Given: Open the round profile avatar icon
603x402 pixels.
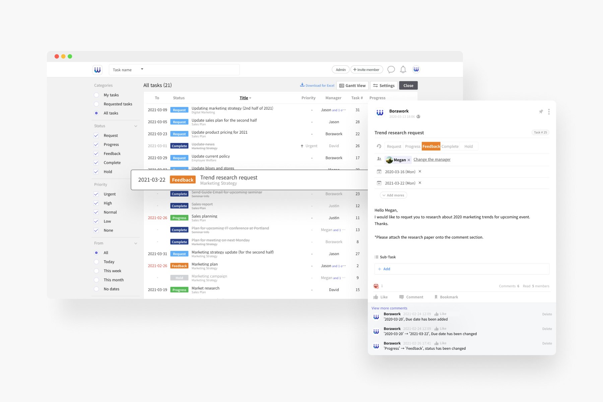Looking at the screenshot, I should (416, 69).
